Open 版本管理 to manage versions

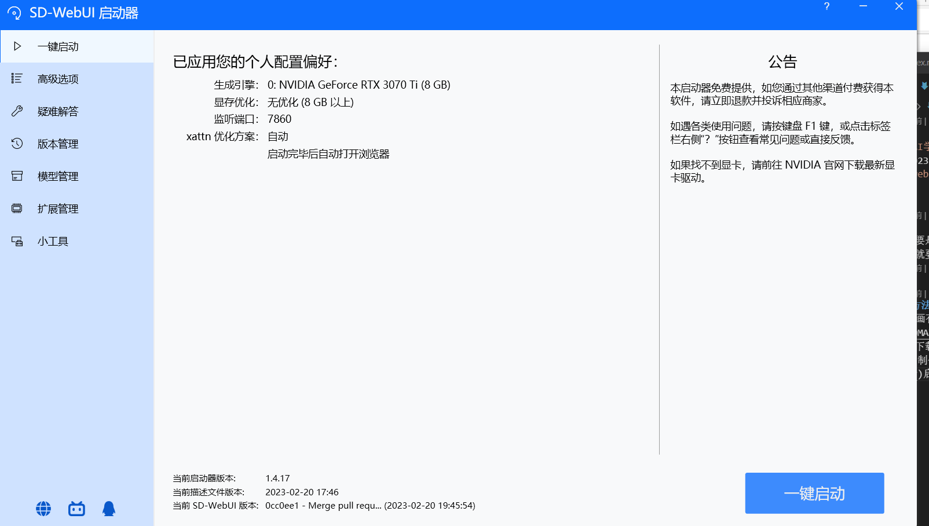click(58, 144)
